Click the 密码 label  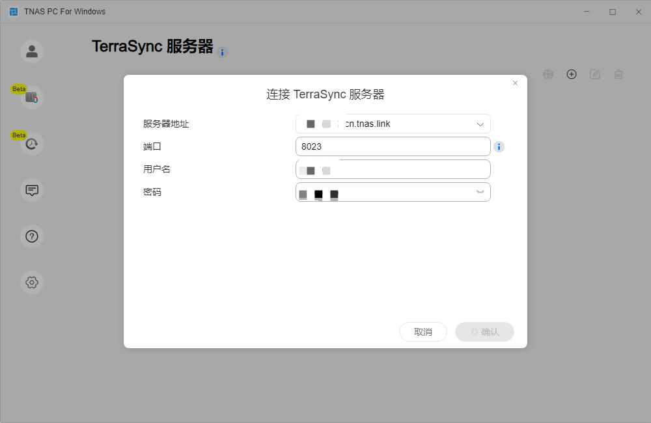[x=152, y=192]
